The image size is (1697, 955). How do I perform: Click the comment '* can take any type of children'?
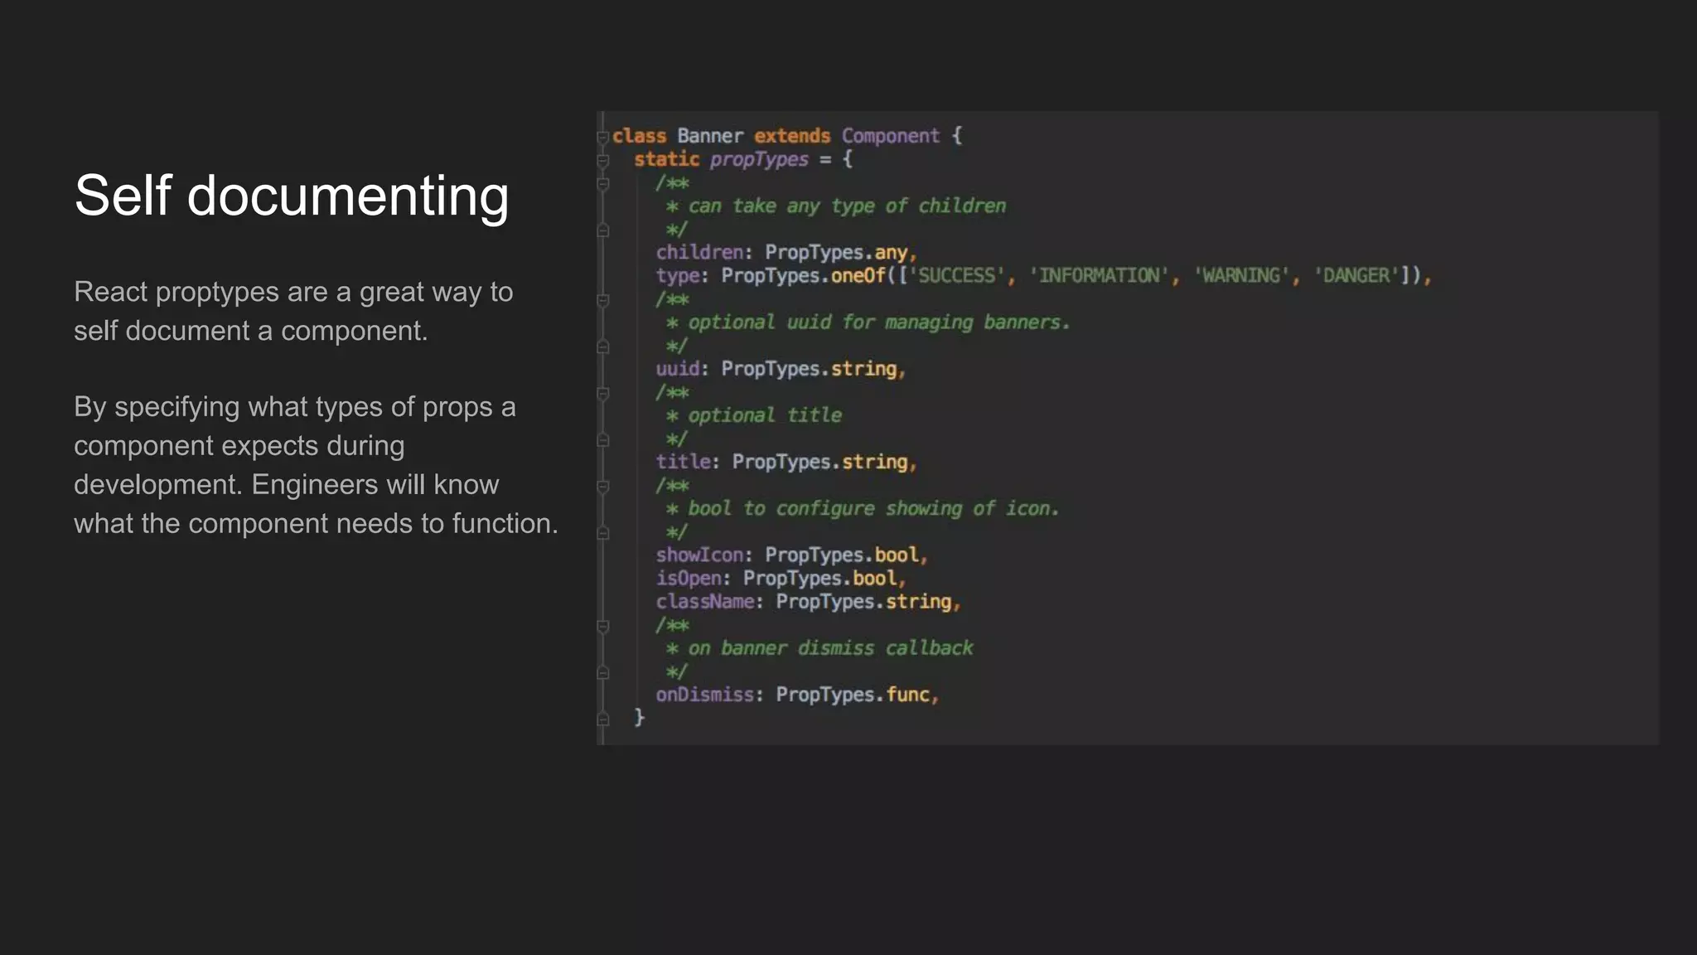[836, 206]
